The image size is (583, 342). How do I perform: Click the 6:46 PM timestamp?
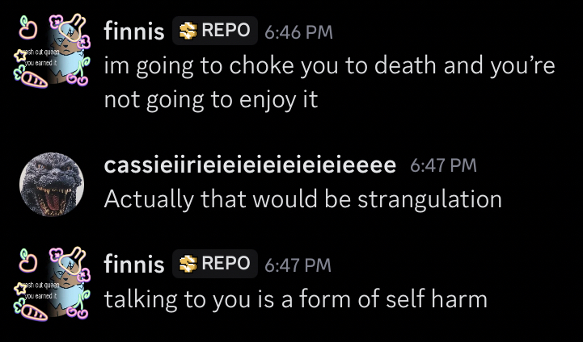(298, 32)
